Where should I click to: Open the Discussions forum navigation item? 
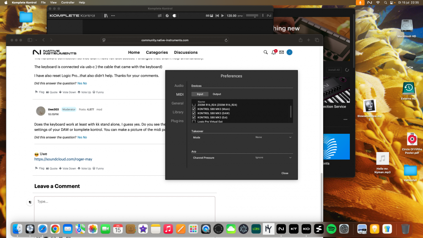pyautogui.click(x=186, y=53)
